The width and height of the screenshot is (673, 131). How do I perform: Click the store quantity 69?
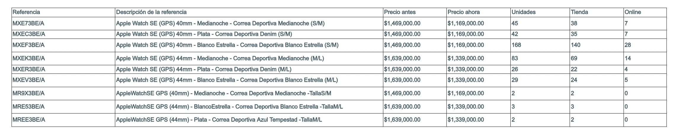pos(574,58)
